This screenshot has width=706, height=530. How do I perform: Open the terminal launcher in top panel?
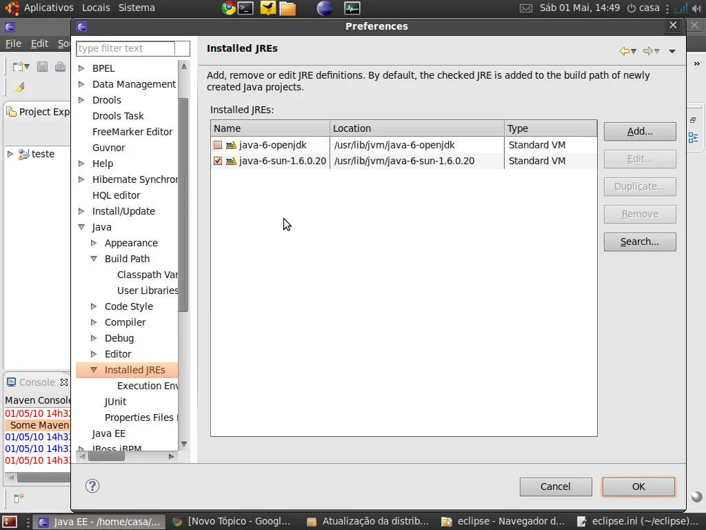click(245, 8)
